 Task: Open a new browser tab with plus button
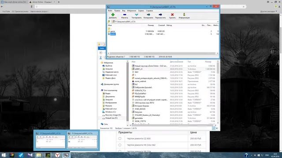coord(59,2)
